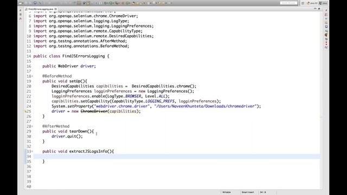Click LogType.BROWSER on line 22
Image resolution: width=347 pixels, height=195 pixels.
(x=124, y=96)
